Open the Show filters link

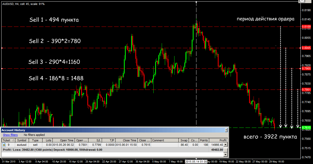[x=10, y=135]
